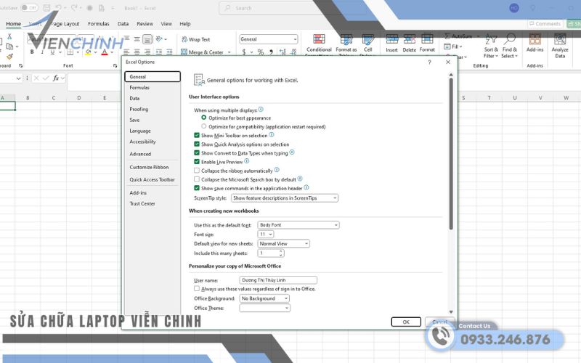Screen dimensions: 581x363
Task: Click the Comments button in ribbon
Action: (x=545, y=24)
